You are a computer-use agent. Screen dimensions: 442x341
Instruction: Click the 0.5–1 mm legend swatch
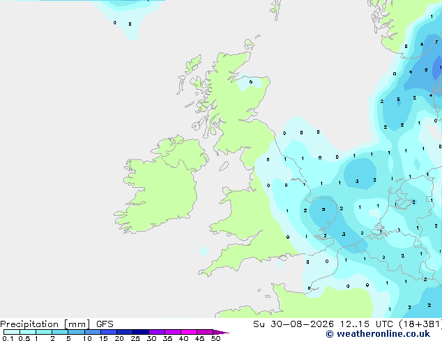pyautogui.click(x=28, y=332)
